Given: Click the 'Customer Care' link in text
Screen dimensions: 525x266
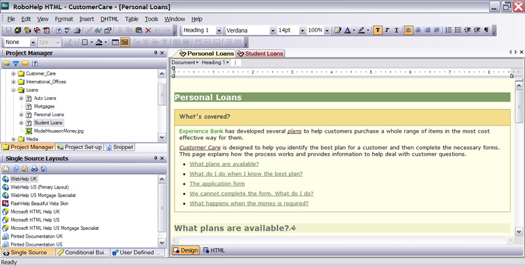Looking at the screenshot, I should pyautogui.click(x=200, y=147).
